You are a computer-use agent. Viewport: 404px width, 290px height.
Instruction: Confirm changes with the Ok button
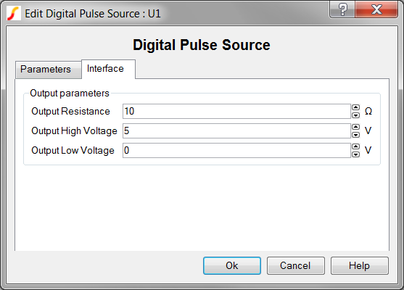(232, 265)
